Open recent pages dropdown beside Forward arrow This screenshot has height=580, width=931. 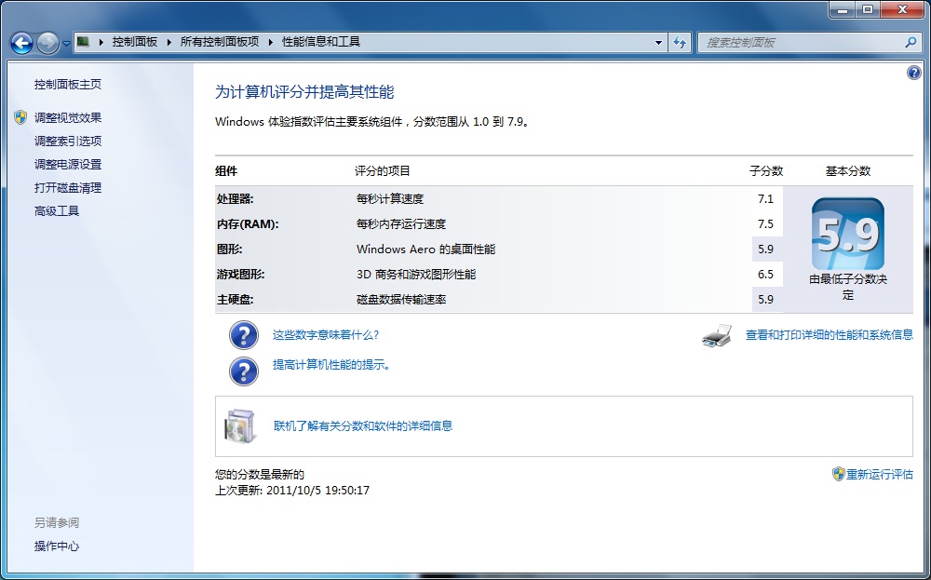pos(66,44)
